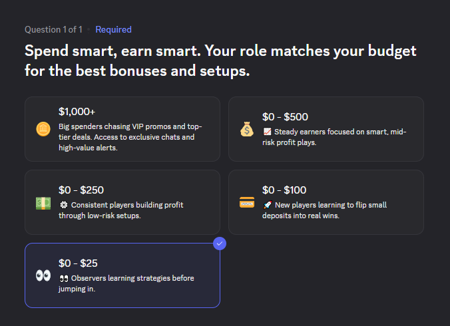Click the $0 - $25 option title

[x=78, y=263]
